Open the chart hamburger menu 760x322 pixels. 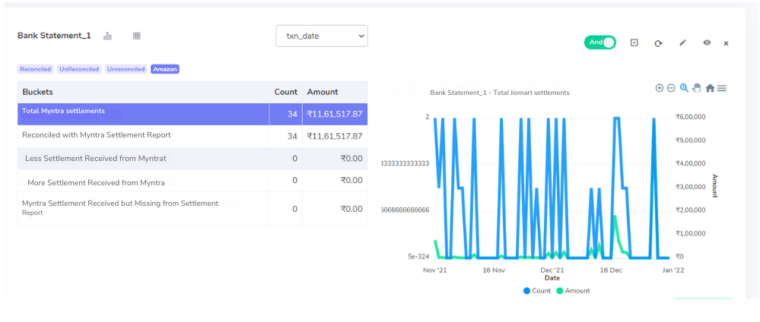(x=722, y=88)
